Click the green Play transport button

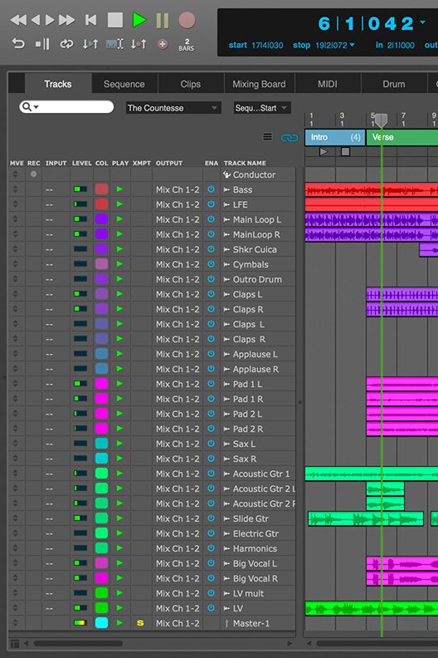(139, 20)
